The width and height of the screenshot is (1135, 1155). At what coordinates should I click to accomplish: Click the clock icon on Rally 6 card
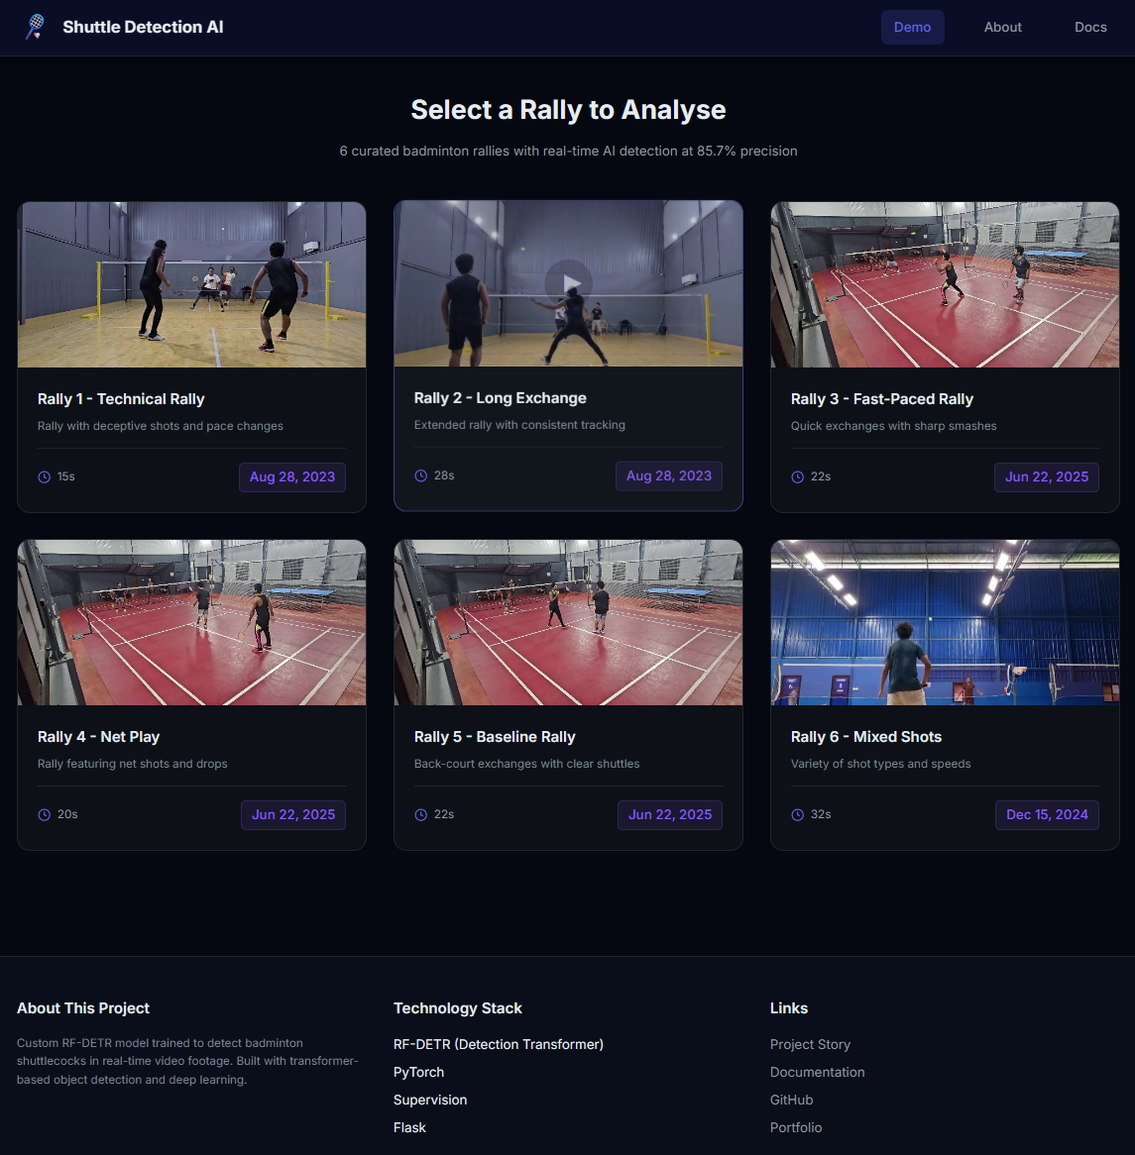(x=798, y=814)
